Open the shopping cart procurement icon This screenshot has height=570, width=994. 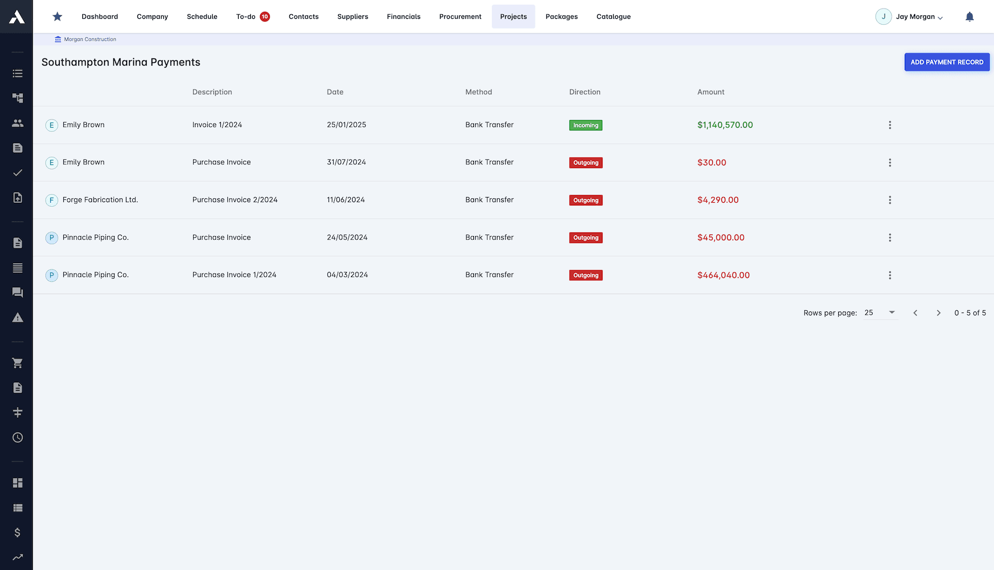[17, 363]
